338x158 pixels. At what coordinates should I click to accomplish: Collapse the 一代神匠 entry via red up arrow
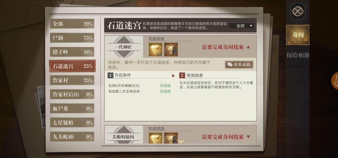[x=248, y=47]
